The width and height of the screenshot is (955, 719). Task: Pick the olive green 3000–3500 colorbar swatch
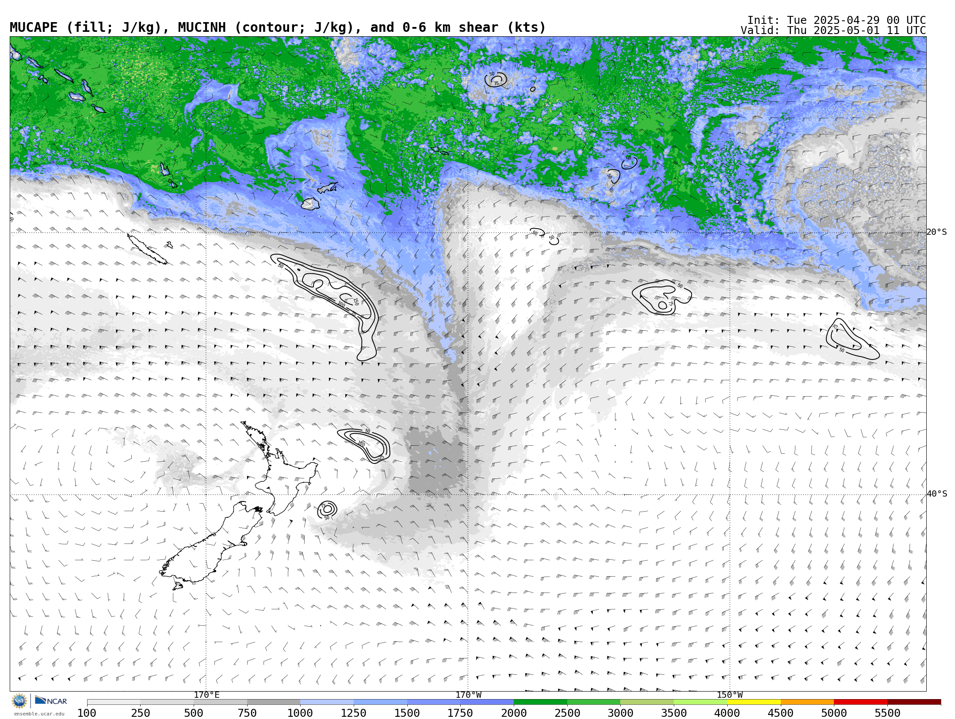pos(647,702)
